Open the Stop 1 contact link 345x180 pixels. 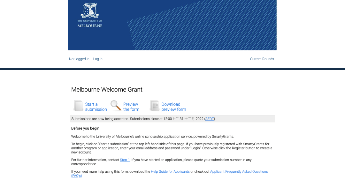[x=125, y=160]
